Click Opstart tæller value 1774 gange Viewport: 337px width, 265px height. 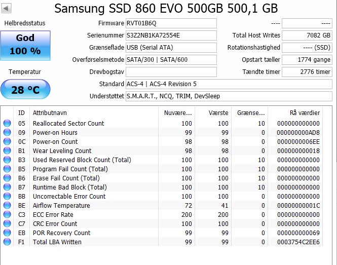click(x=307, y=60)
